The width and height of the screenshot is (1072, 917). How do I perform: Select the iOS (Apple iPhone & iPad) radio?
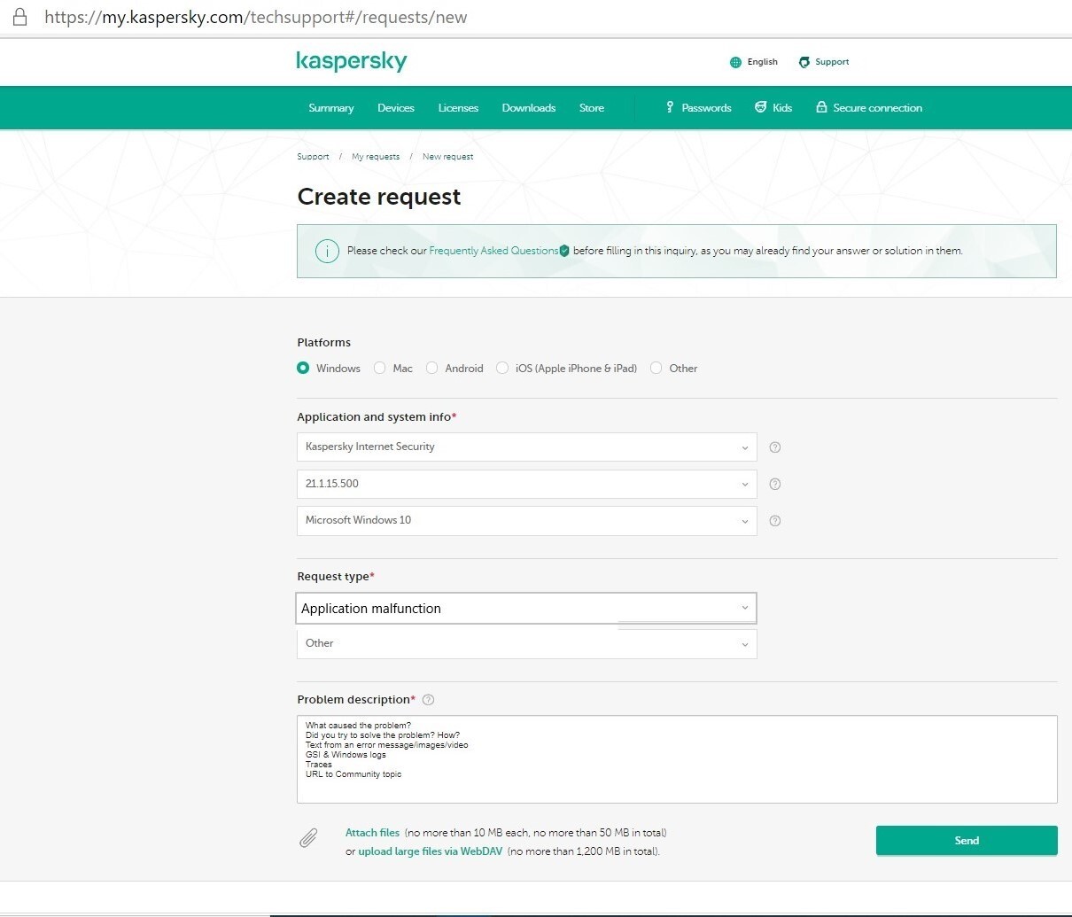502,368
